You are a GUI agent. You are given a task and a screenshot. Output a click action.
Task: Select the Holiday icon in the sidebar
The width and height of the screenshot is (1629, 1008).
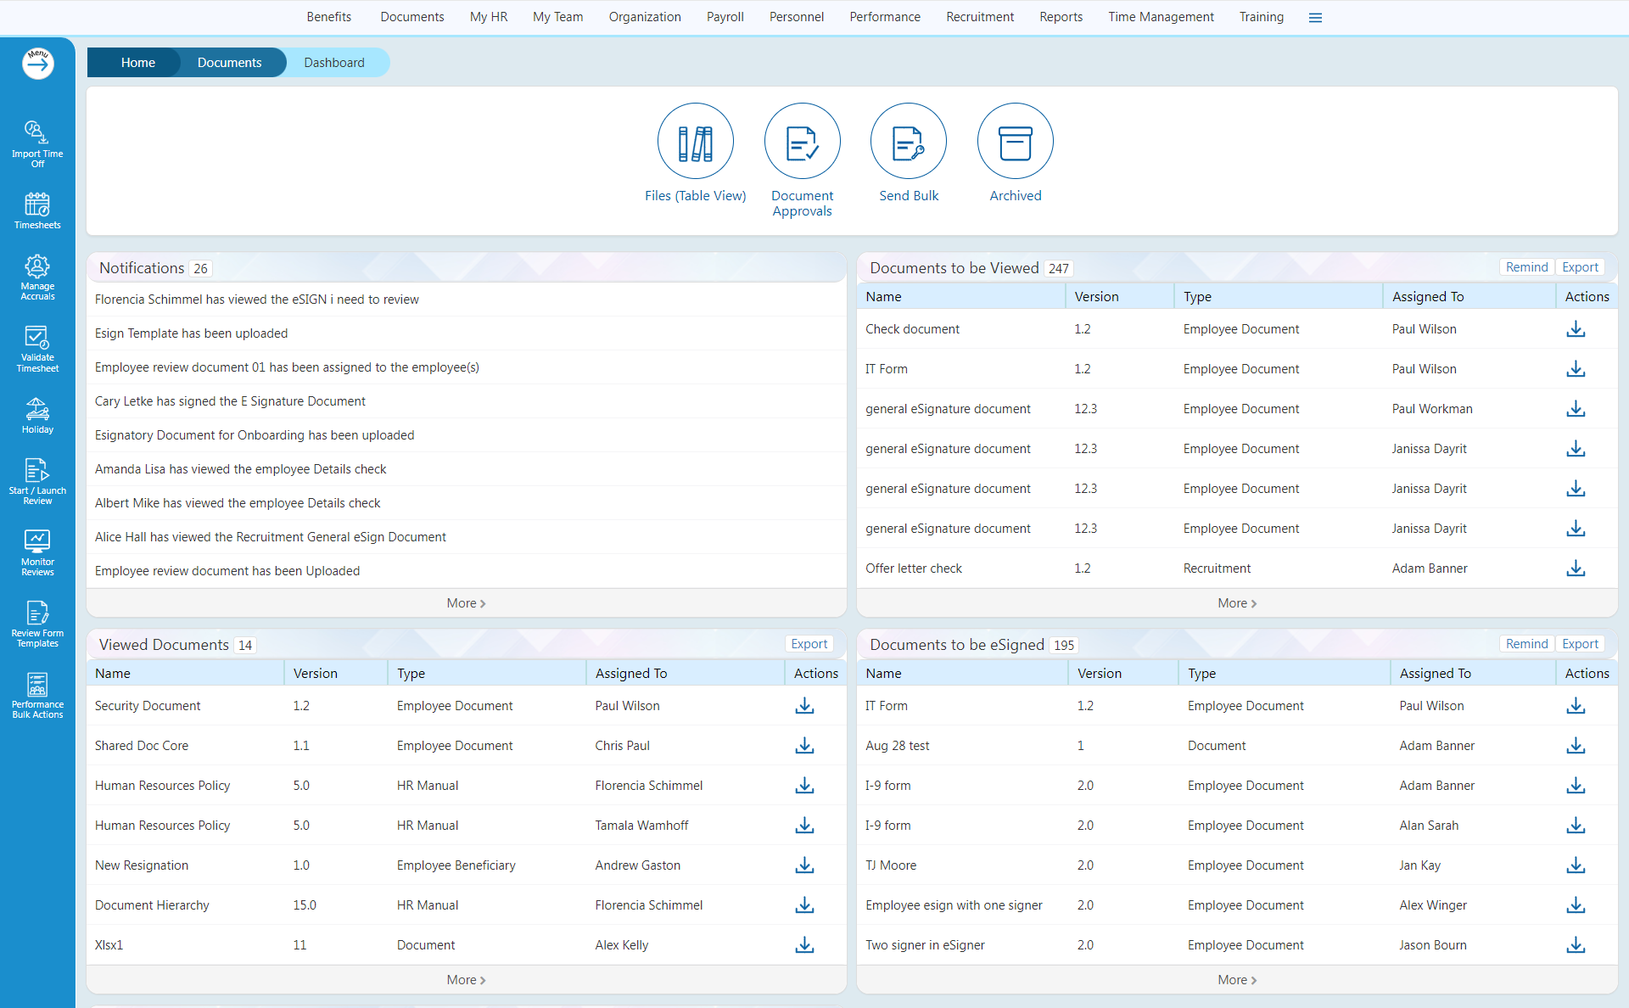click(37, 414)
